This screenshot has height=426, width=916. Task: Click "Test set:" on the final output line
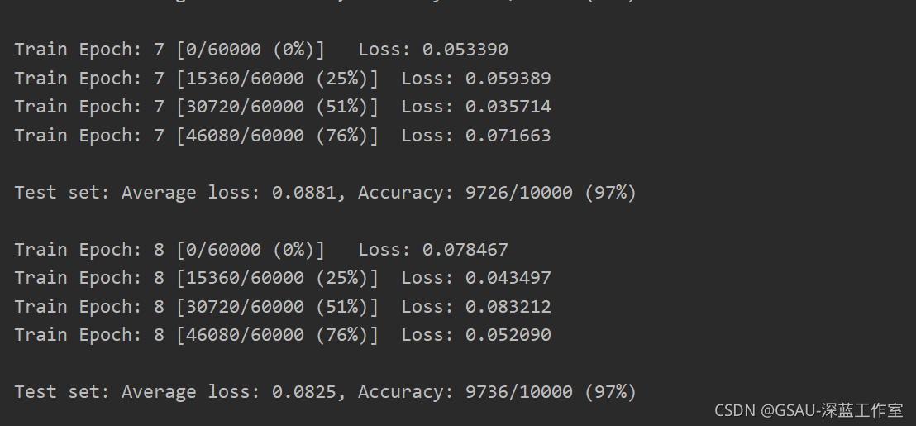point(62,392)
